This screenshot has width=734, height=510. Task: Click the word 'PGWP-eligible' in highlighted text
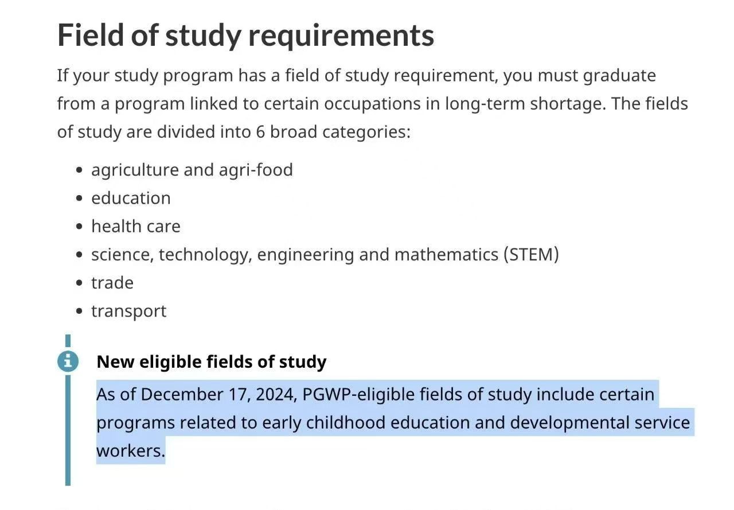pos(359,395)
